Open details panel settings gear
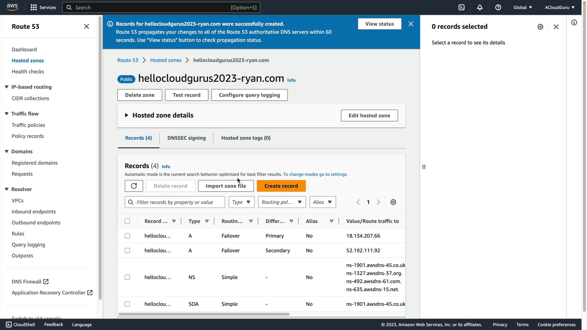Image resolution: width=587 pixels, height=330 pixels. [x=540, y=27]
